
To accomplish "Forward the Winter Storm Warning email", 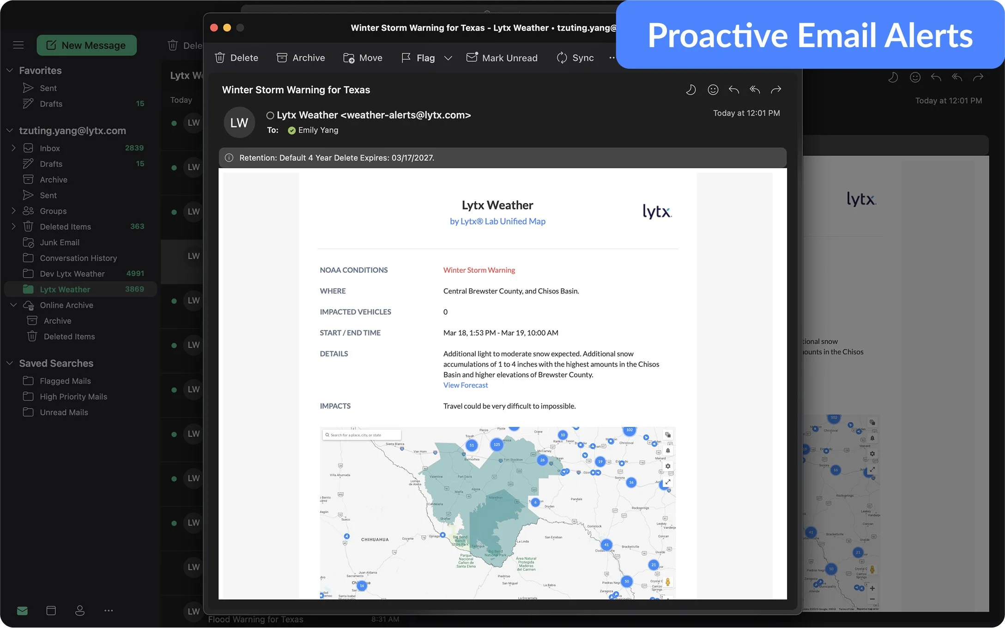I will click(x=776, y=90).
